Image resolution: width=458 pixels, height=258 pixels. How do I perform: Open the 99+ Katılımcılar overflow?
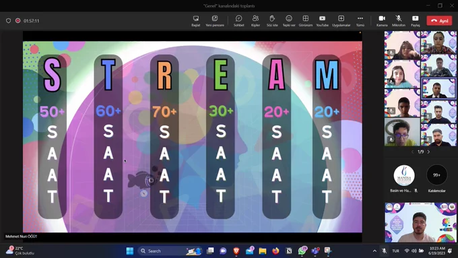point(436,175)
